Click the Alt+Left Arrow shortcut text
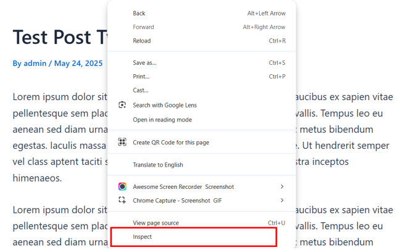The width and height of the screenshot is (408, 250). (x=266, y=13)
